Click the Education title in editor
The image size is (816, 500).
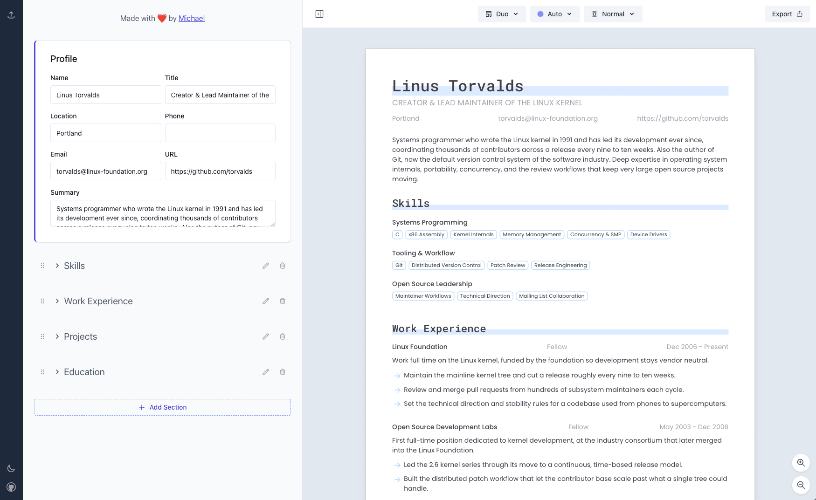[84, 372]
